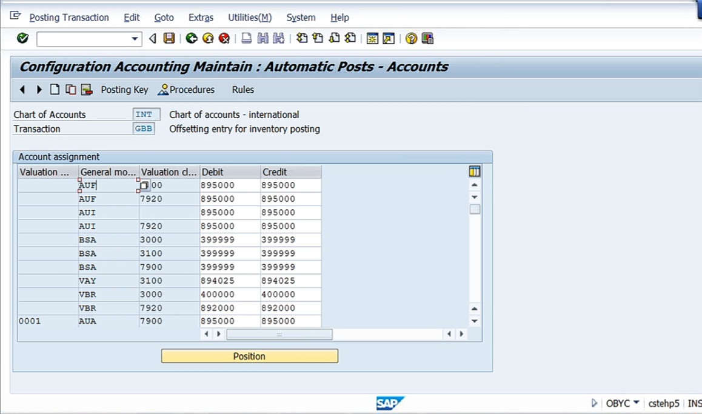Open the Utilities(M) menu
Viewport: 702px width, 414px height.
pyautogui.click(x=250, y=18)
